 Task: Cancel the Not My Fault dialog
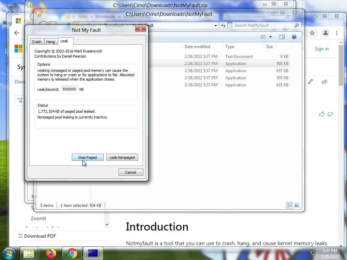tap(131, 172)
